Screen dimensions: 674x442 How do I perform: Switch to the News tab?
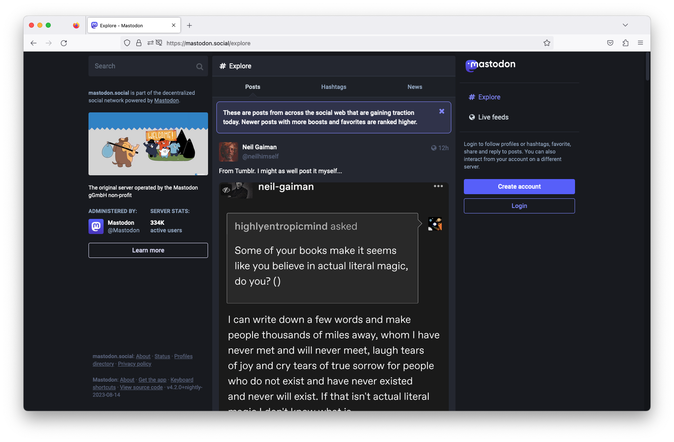click(x=415, y=87)
